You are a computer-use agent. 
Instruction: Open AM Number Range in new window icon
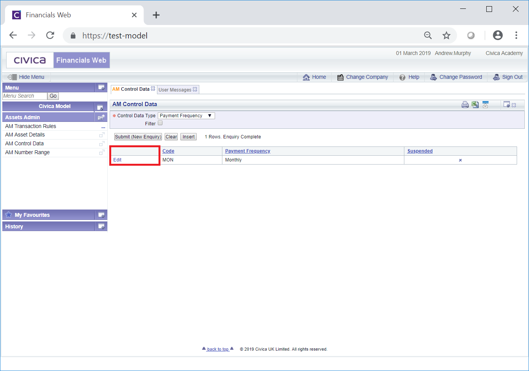point(102,152)
